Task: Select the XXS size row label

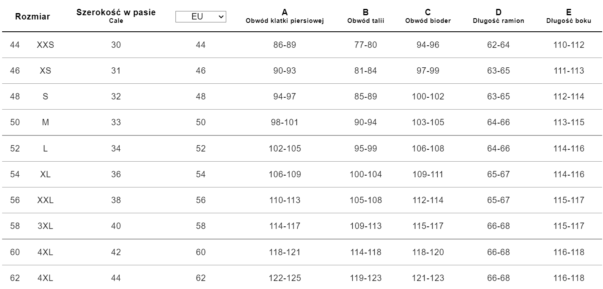Action: tap(46, 45)
